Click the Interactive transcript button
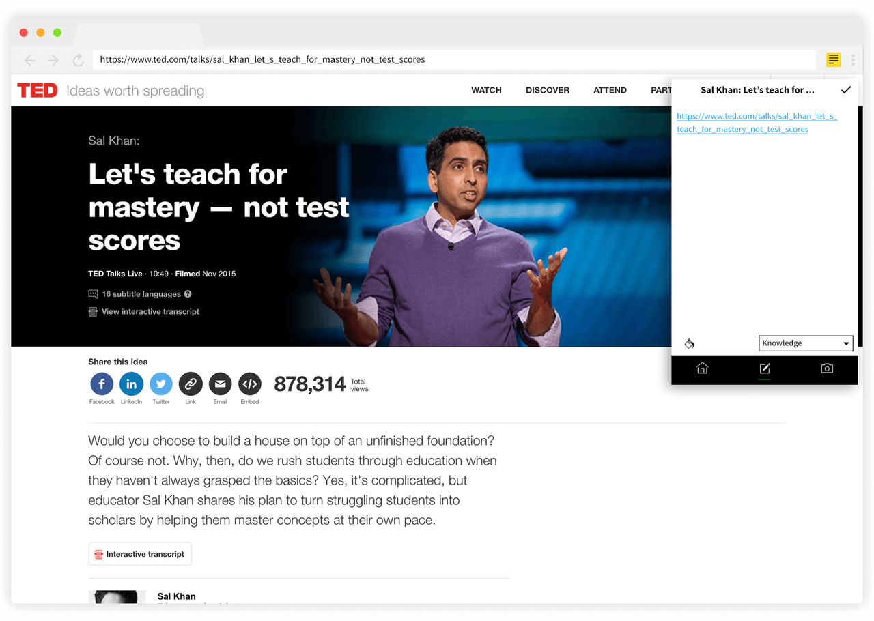The width and height of the screenshot is (874, 621). [140, 554]
